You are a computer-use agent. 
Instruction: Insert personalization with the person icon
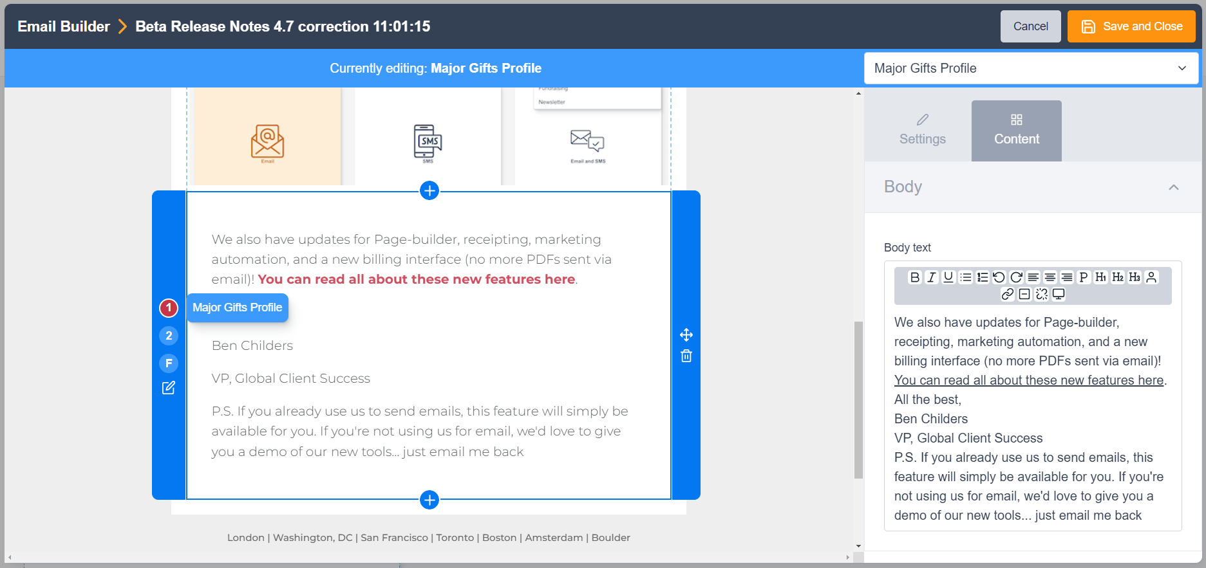[x=1151, y=277]
